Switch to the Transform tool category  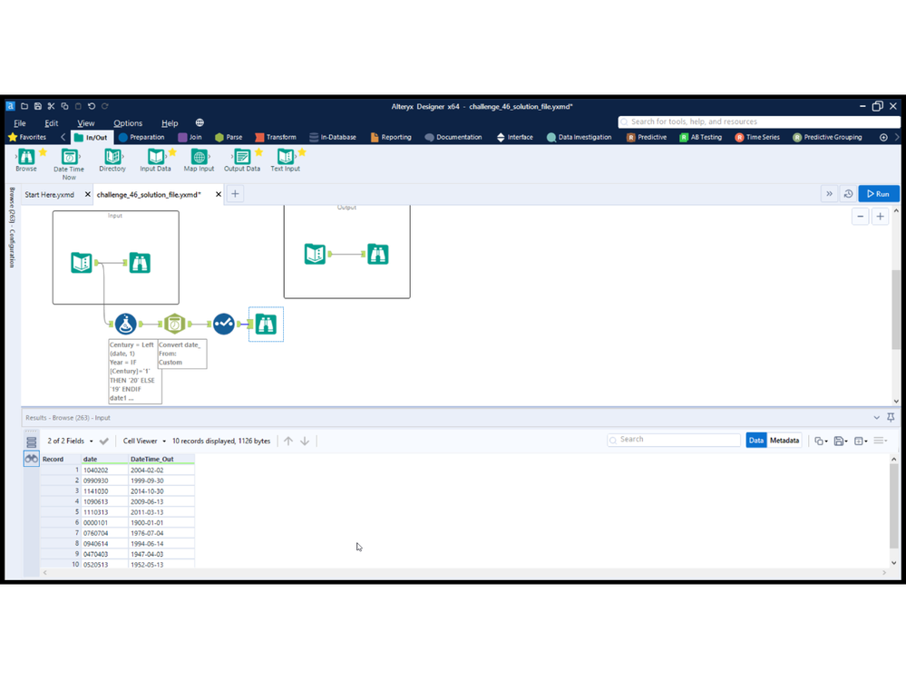point(276,138)
